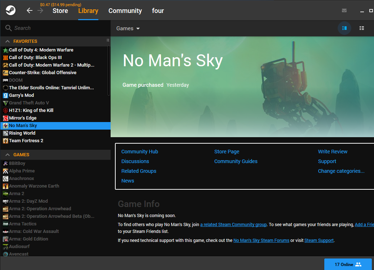Click the No Man's Sky banner image
Viewport: 374px width, 270px height.
(242, 87)
